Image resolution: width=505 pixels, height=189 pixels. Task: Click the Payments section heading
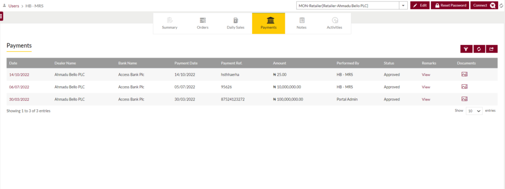click(x=19, y=46)
